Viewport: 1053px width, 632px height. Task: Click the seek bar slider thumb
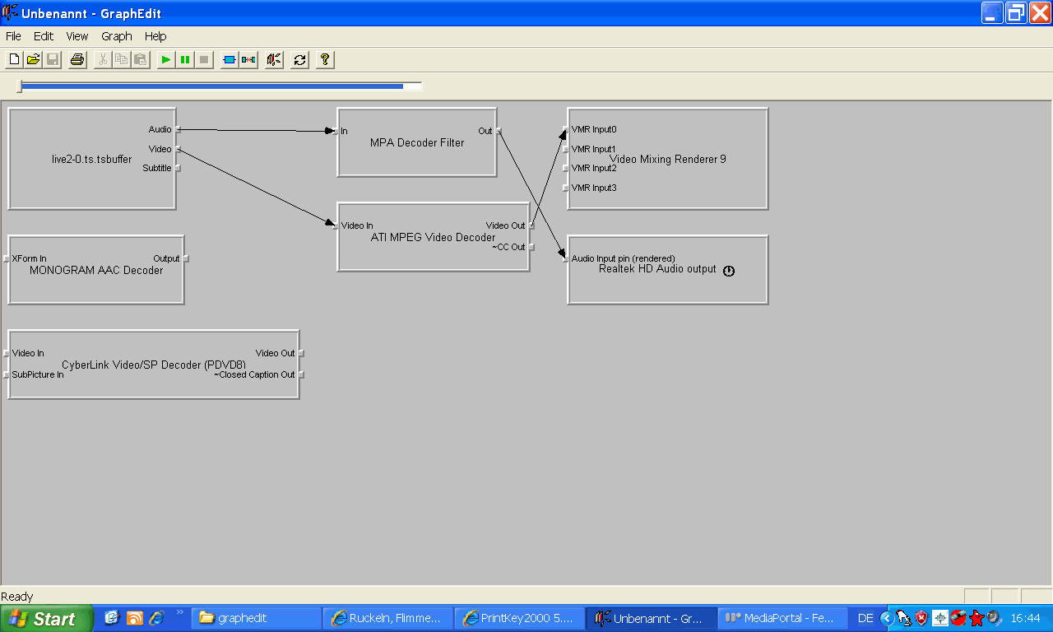(x=19, y=86)
